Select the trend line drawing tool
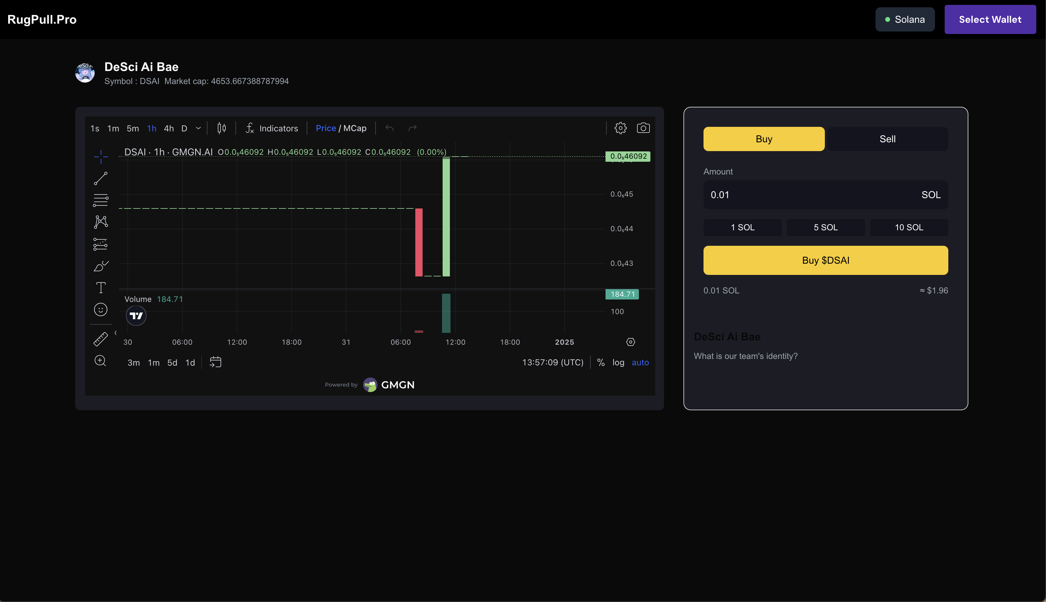 click(x=100, y=179)
